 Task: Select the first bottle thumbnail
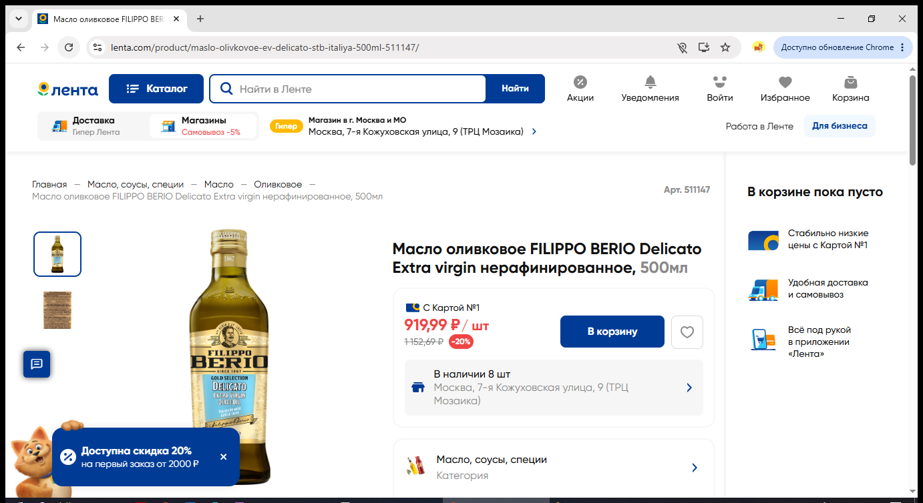57,254
